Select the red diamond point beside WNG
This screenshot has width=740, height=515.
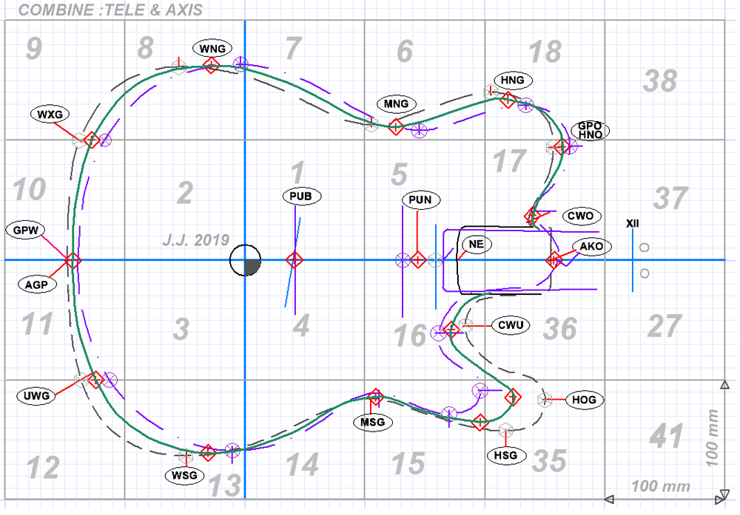click(x=210, y=66)
